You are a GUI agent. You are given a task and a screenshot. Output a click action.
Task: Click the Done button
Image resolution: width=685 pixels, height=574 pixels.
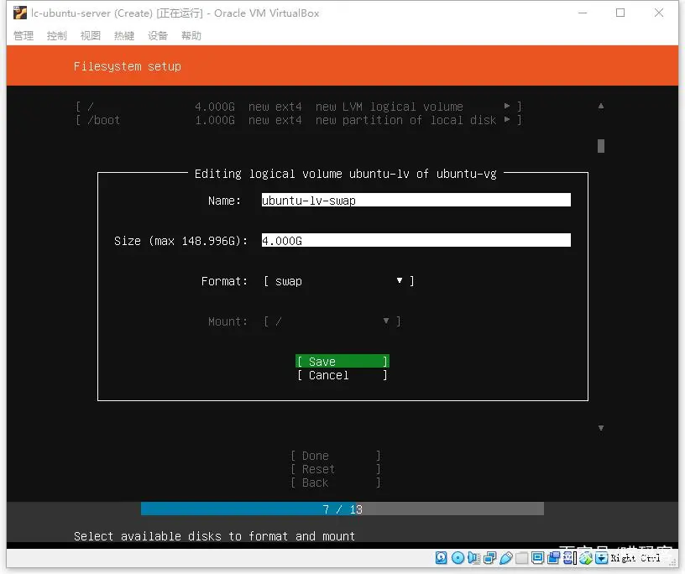click(x=336, y=456)
